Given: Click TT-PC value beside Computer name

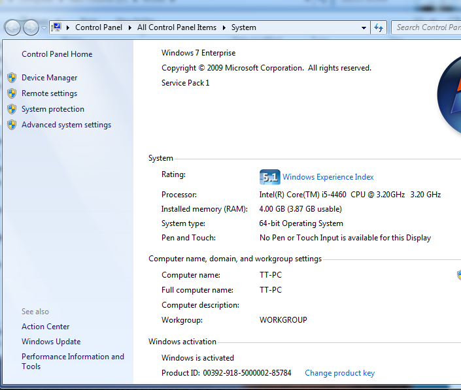Looking at the screenshot, I should (271, 275).
